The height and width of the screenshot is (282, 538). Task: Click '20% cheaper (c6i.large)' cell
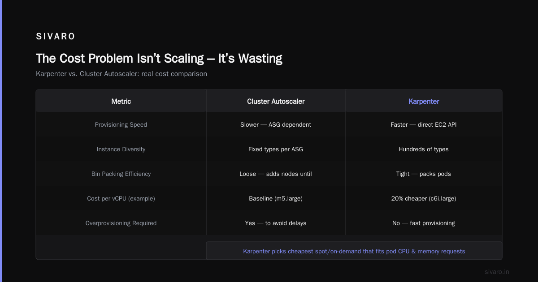pos(424,198)
